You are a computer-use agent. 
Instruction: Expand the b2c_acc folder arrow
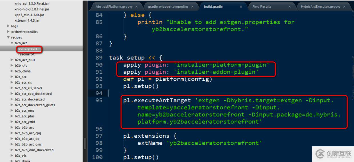[12, 77]
